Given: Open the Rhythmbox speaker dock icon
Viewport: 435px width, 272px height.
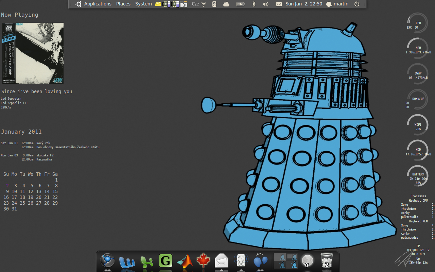Looking at the screenshot, I should [241, 261].
